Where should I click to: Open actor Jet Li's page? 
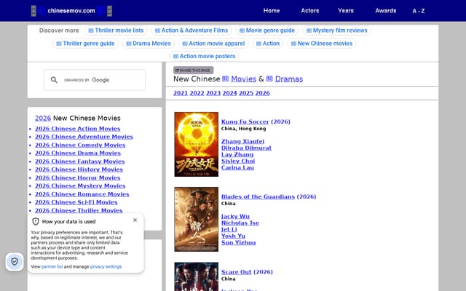229,230
